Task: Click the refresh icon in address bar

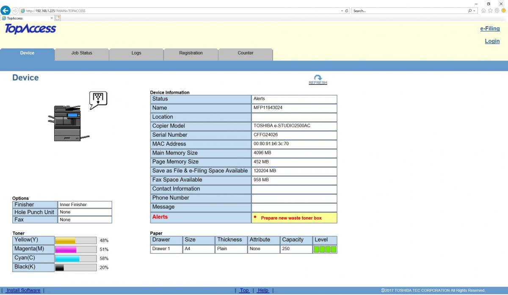Action: click(x=347, y=11)
